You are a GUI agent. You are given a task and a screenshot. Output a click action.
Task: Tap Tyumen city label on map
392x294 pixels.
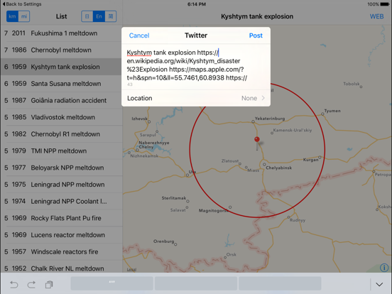click(332, 111)
